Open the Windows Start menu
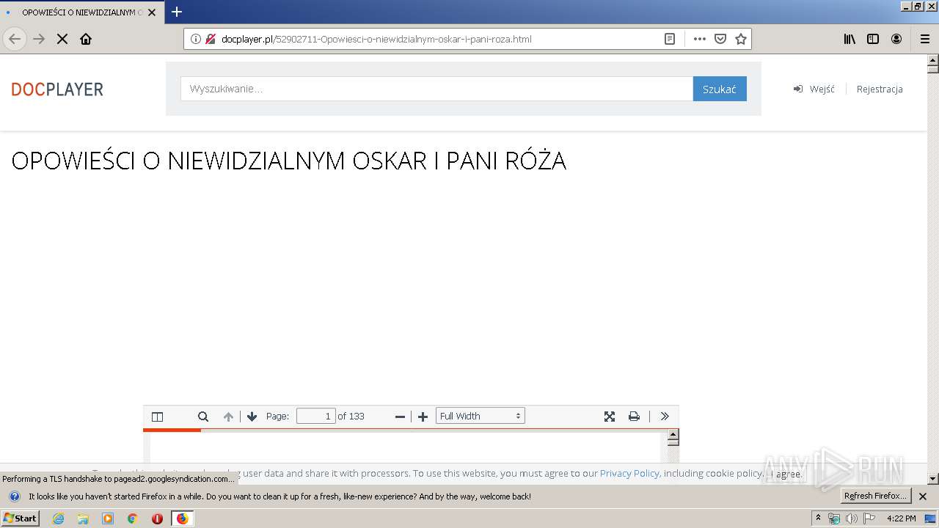Screen dimensions: 939x528 click(20, 518)
